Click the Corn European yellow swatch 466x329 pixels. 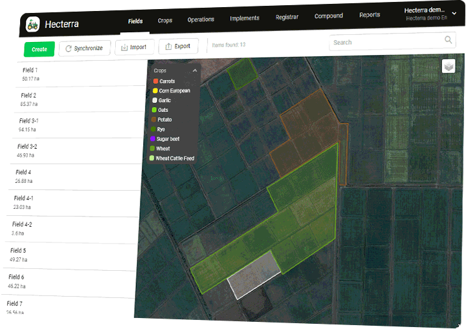(x=155, y=91)
